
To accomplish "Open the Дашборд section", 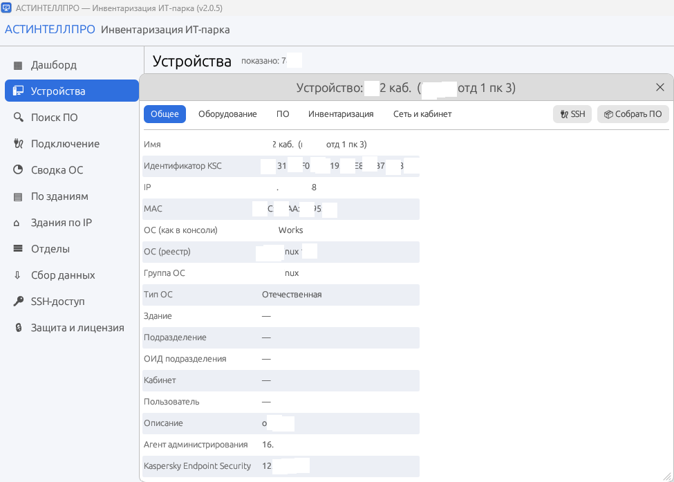I will pyautogui.click(x=72, y=65).
